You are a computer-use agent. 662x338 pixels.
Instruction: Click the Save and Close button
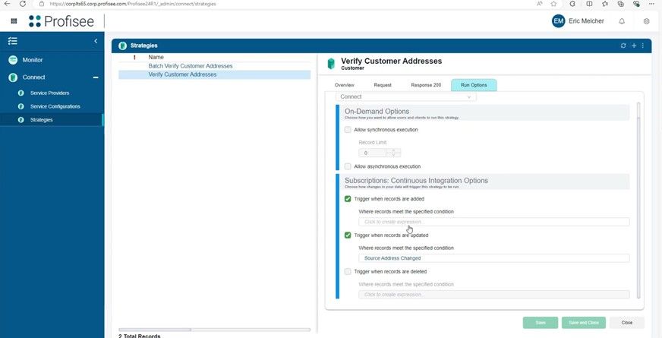click(584, 323)
